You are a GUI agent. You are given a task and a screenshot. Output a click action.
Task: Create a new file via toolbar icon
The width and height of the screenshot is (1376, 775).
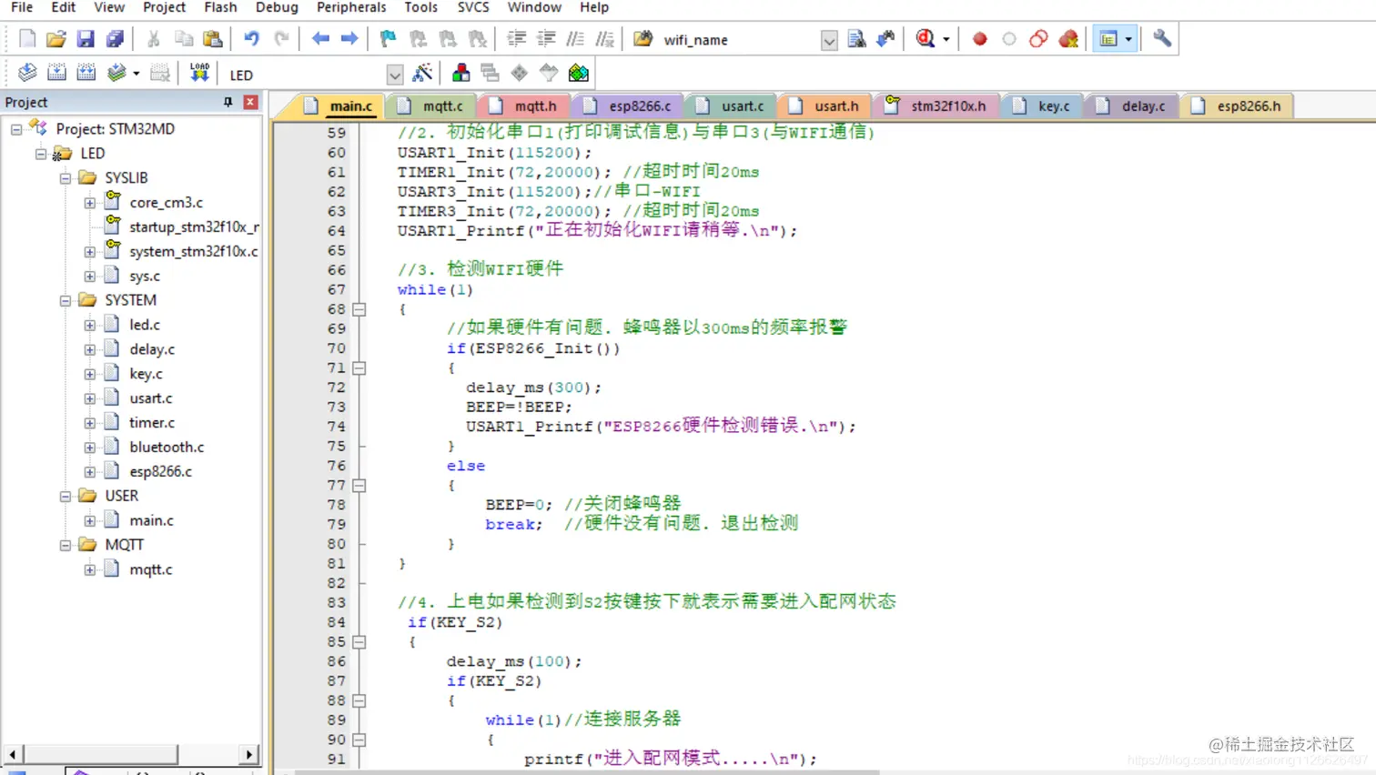(27, 39)
